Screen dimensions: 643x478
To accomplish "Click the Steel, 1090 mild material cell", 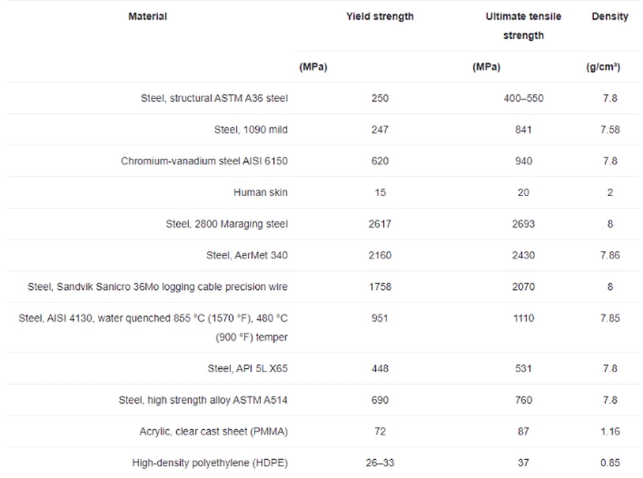I will point(251,130).
